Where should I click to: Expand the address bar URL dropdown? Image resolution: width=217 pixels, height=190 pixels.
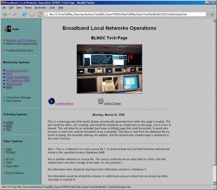(x=208, y=14)
